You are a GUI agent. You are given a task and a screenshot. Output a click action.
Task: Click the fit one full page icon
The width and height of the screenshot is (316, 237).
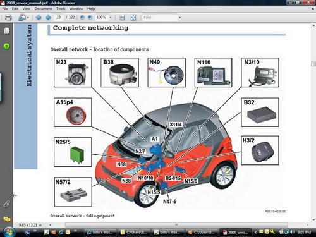(x=133, y=18)
